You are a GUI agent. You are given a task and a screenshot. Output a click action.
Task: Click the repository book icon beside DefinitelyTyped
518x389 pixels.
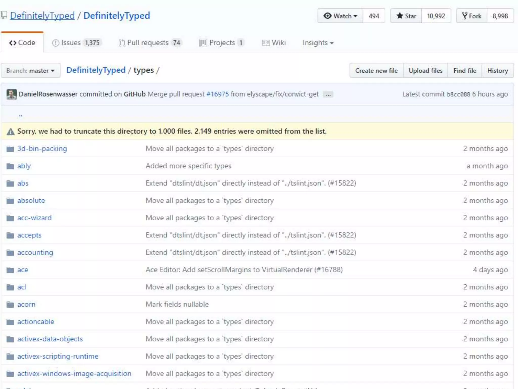click(x=4, y=15)
